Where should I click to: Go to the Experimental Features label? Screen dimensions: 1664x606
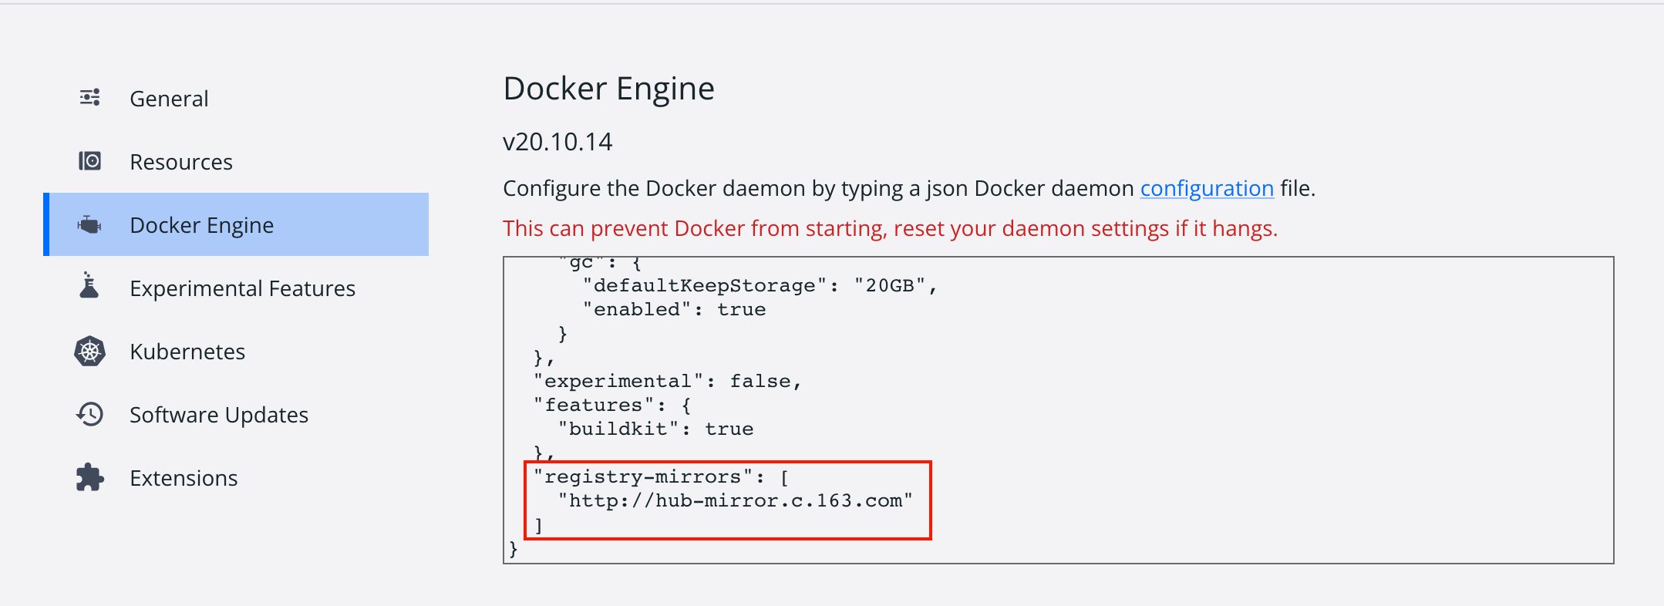coord(242,288)
